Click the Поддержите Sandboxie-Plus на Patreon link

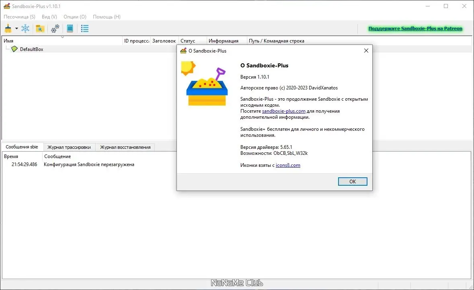[415, 28]
